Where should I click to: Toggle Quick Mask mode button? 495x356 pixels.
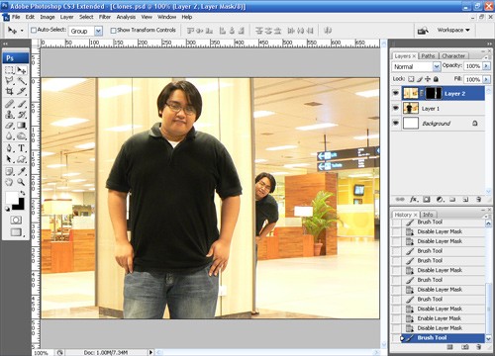click(x=16, y=221)
